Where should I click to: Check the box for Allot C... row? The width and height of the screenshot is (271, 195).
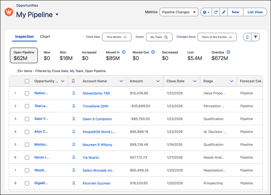(27, 132)
